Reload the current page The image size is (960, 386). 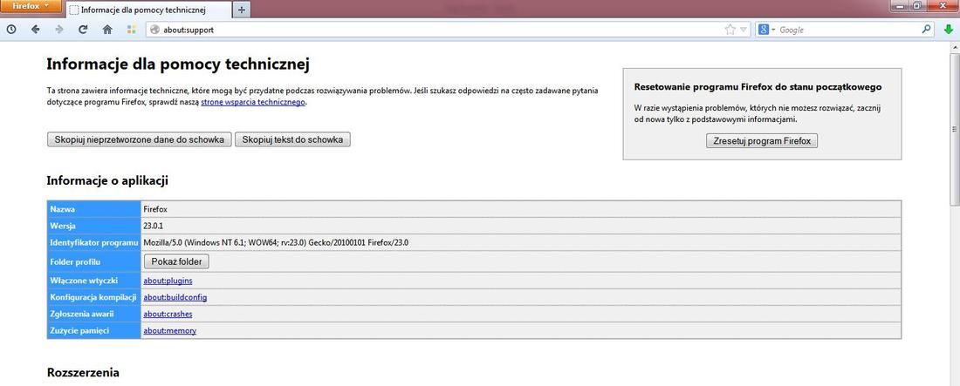point(83,30)
